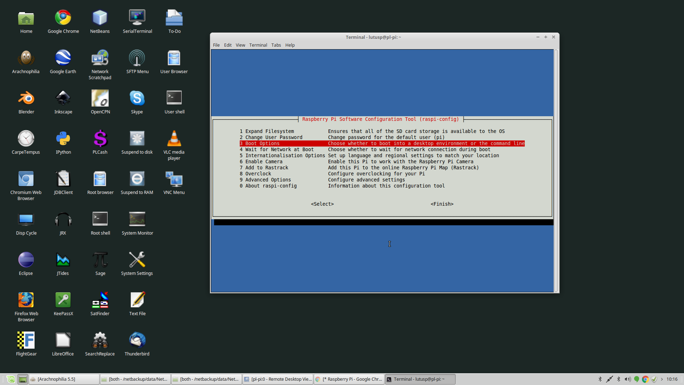Open the Blender desktop icon
The height and width of the screenshot is (385, 684).
pos(26,98)
